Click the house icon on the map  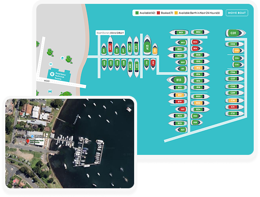tap(62, 58)
